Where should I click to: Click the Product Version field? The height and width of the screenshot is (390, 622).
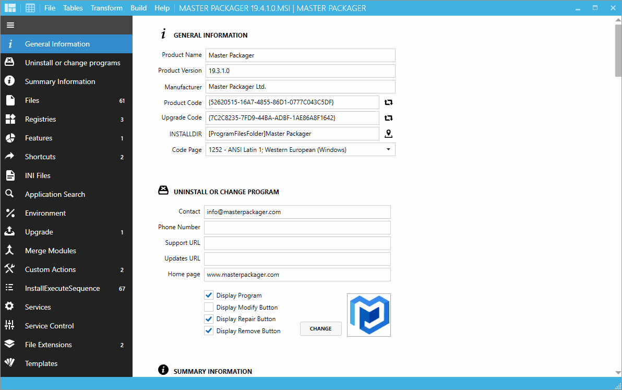click(300, 71)
